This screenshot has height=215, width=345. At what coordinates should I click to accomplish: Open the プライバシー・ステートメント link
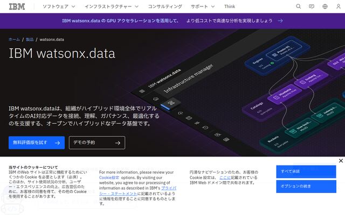tap(138, 191)
